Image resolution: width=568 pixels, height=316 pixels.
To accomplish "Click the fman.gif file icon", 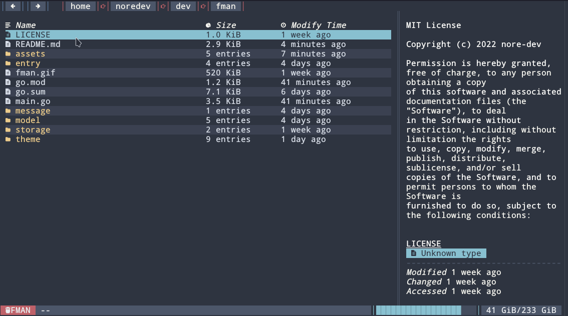I will point(8,72).
